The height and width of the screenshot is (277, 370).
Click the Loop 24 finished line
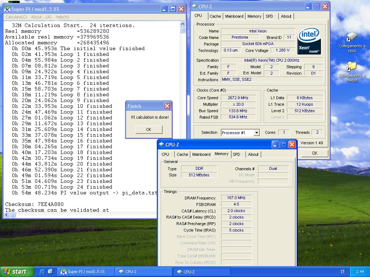[62, 187]
